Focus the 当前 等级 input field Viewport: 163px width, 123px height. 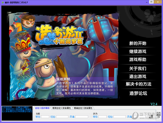coord(45,117)
